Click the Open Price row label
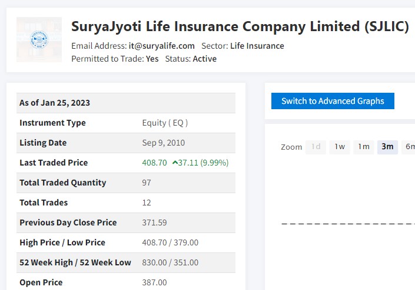Screen dimensions: 415x290 41,282
